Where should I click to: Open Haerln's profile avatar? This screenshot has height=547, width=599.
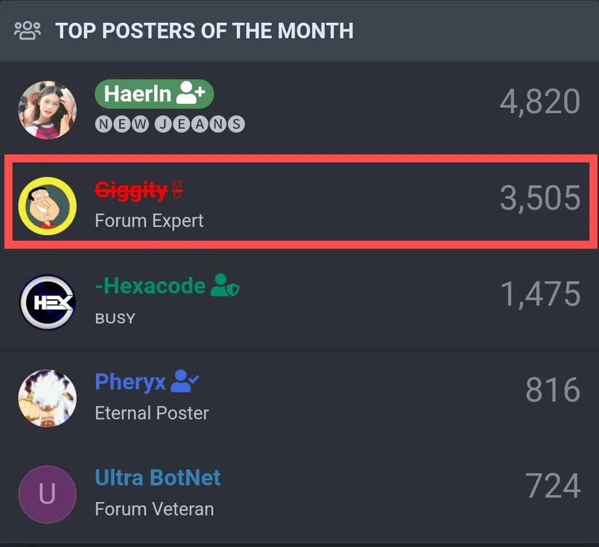47,110
